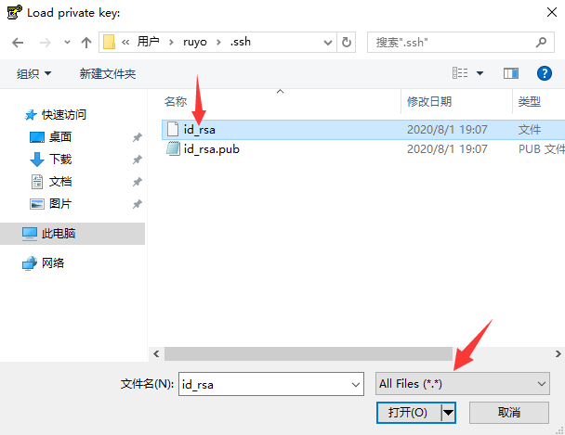Image resolution: width=565 pixels, height=435 pixels.
Task: Open recent locations dropdown arrow
Action: (x=67, y=42)
